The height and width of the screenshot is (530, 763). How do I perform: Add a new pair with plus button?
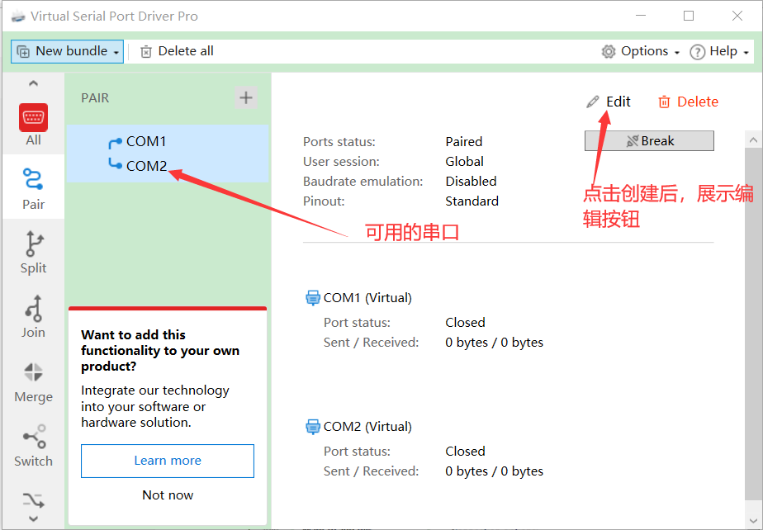point(246,97)
